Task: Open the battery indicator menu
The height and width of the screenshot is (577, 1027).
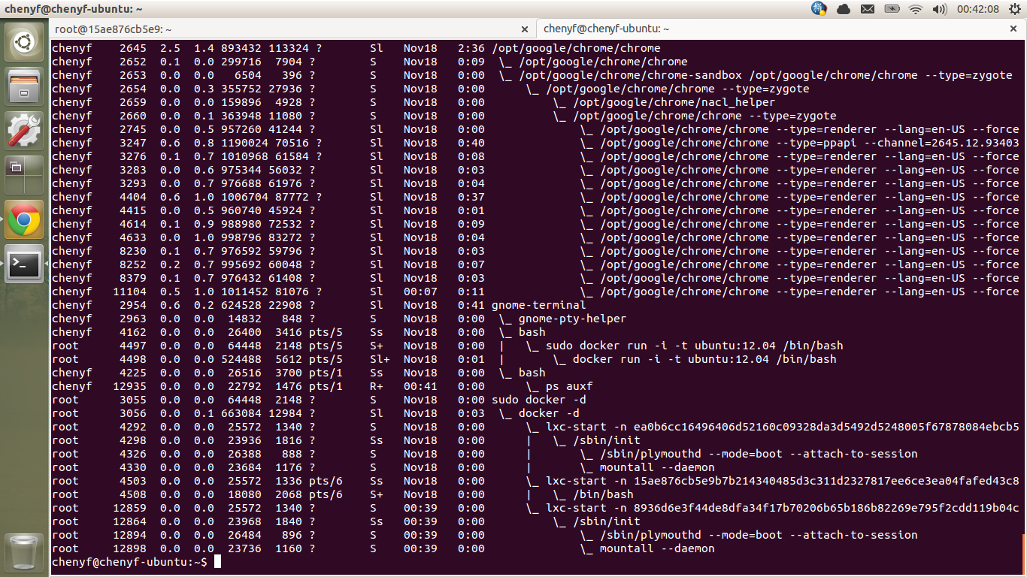Action: (x=892, y=9)
